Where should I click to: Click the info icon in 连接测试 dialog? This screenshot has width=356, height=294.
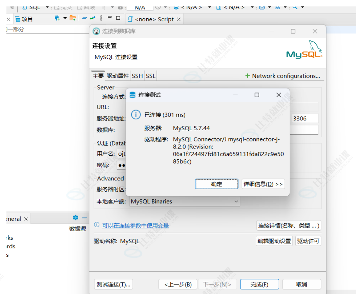coord(136,115)
